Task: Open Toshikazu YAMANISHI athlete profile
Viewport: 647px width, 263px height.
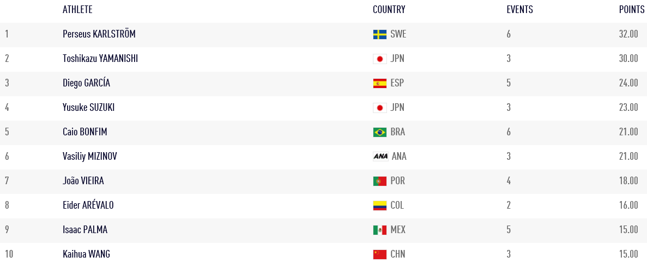Action: [100, 59]
